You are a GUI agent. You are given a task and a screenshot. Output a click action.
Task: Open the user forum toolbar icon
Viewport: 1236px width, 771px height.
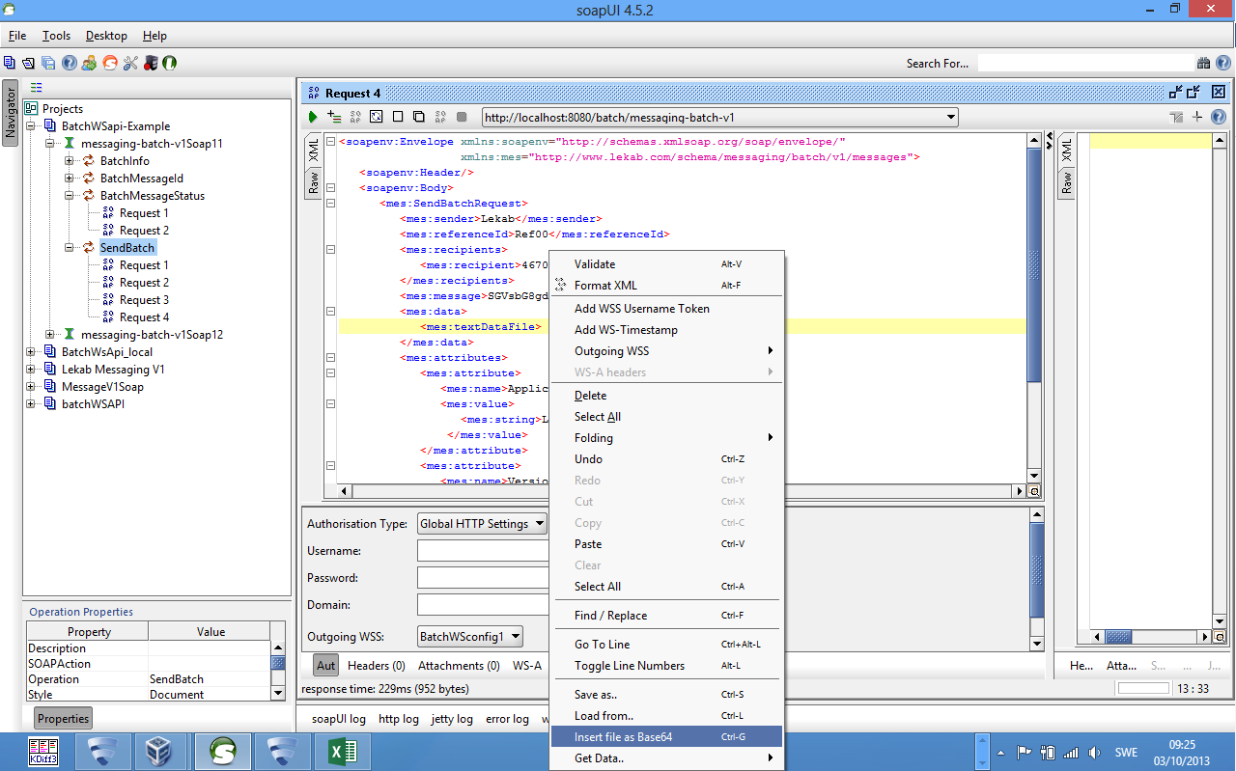coord(89,63)
